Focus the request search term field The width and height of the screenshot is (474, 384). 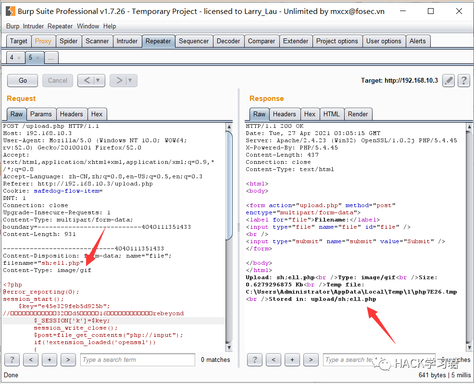(x=137, y=360)
